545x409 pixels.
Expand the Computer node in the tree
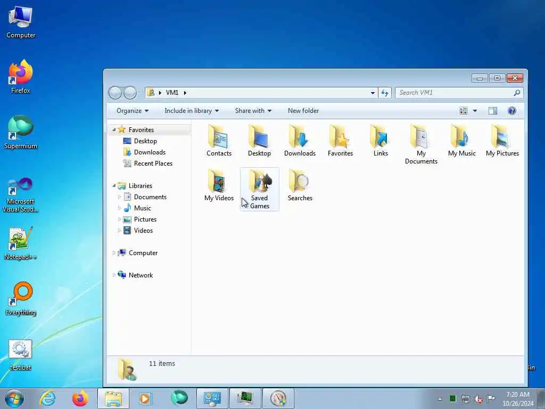click(x=114, y=253)
